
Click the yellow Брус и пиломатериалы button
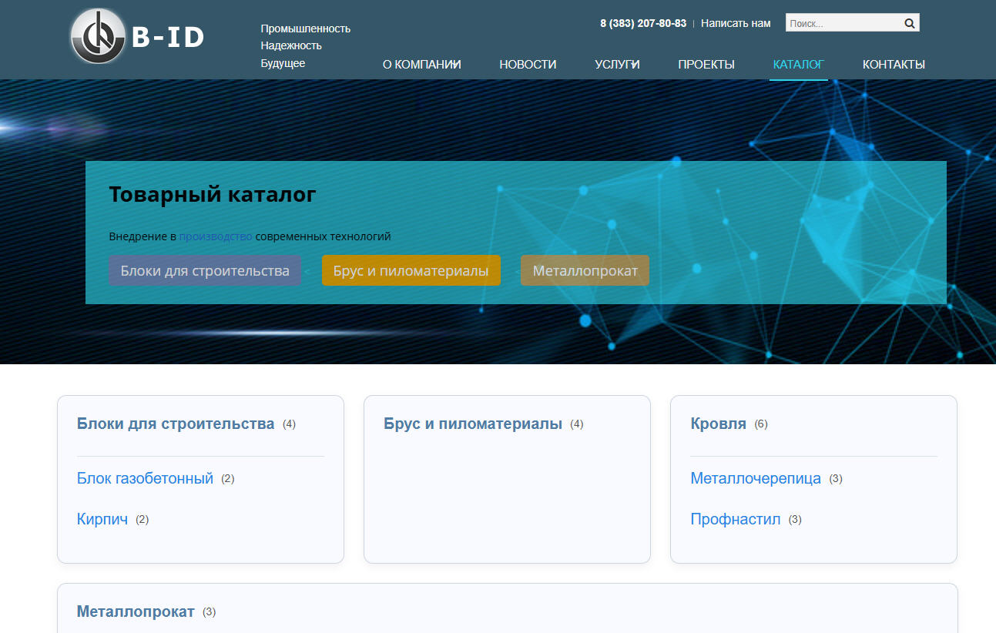pyautogui.click(x=411, y=270)
